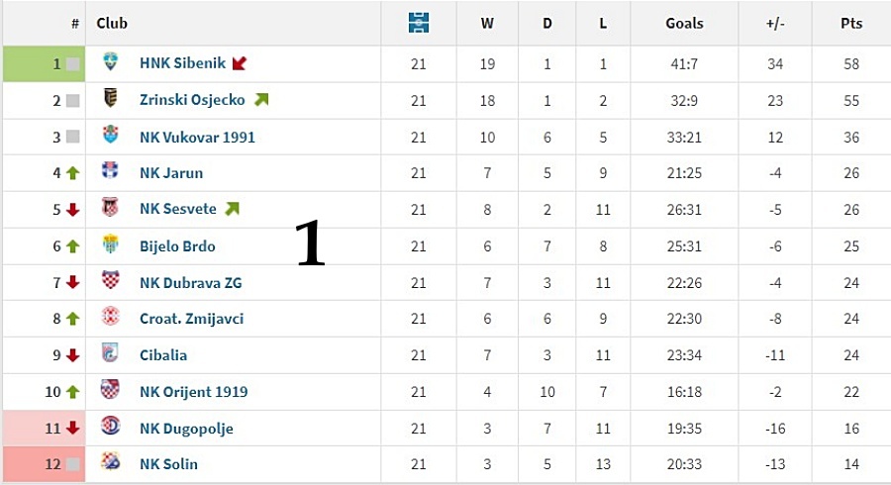891x485 pixels.
Task: Click the NK Vukovar 1991 crest icon
Action: [110, 135]
